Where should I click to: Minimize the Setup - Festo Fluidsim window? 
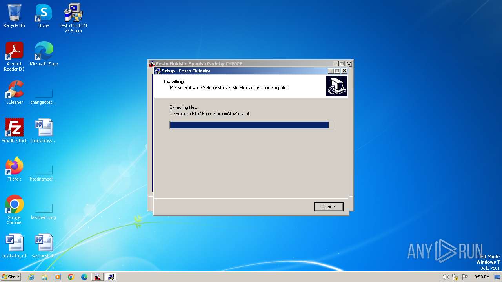click(331, 71)
